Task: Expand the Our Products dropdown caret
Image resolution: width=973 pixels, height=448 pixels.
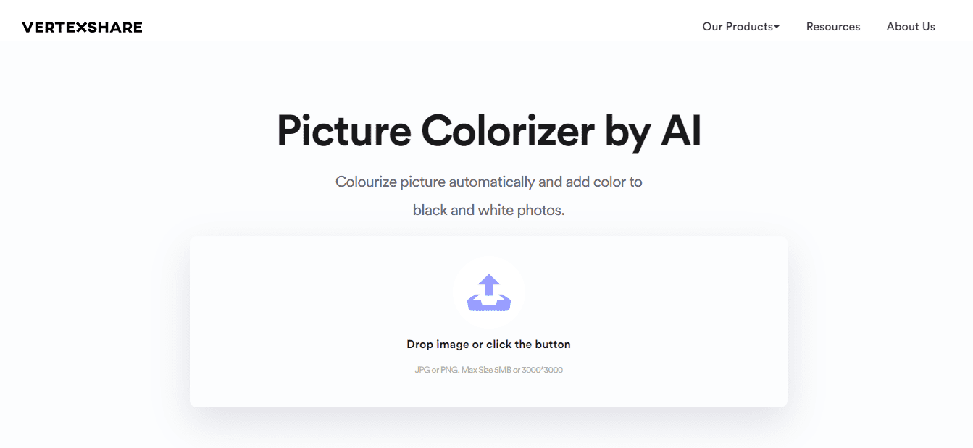Action: (x=777, y=27)
